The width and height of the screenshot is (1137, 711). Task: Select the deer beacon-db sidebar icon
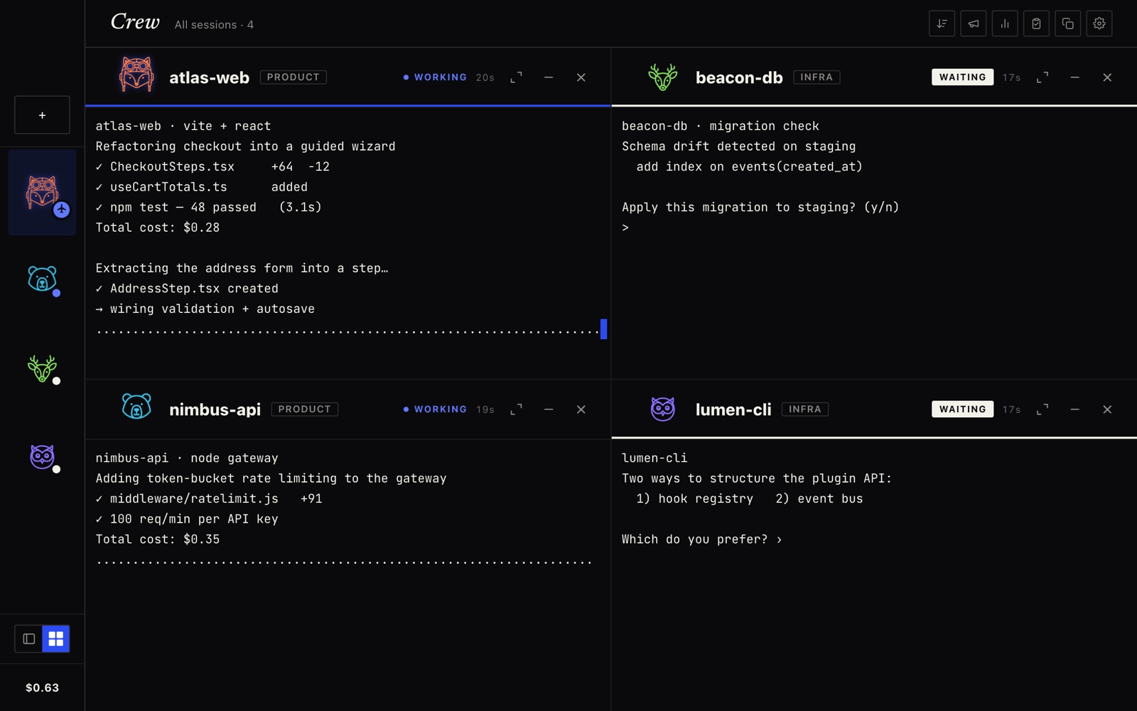coord(42,368)
